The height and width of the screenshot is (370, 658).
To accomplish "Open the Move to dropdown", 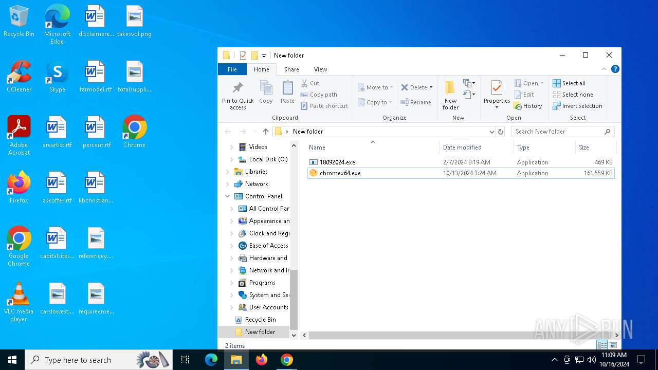I will 376,87.
